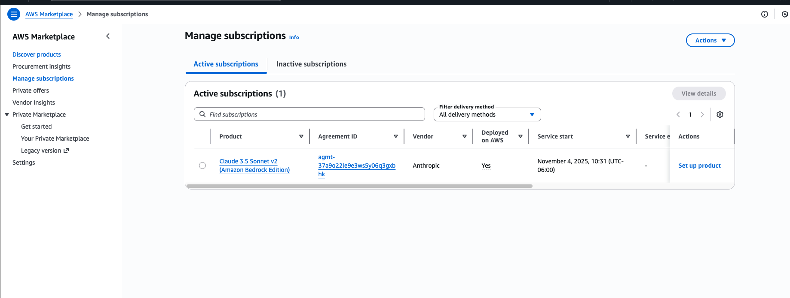Click the hexagon settings icon top right
790x298 pixels.
tap(784, 14)
